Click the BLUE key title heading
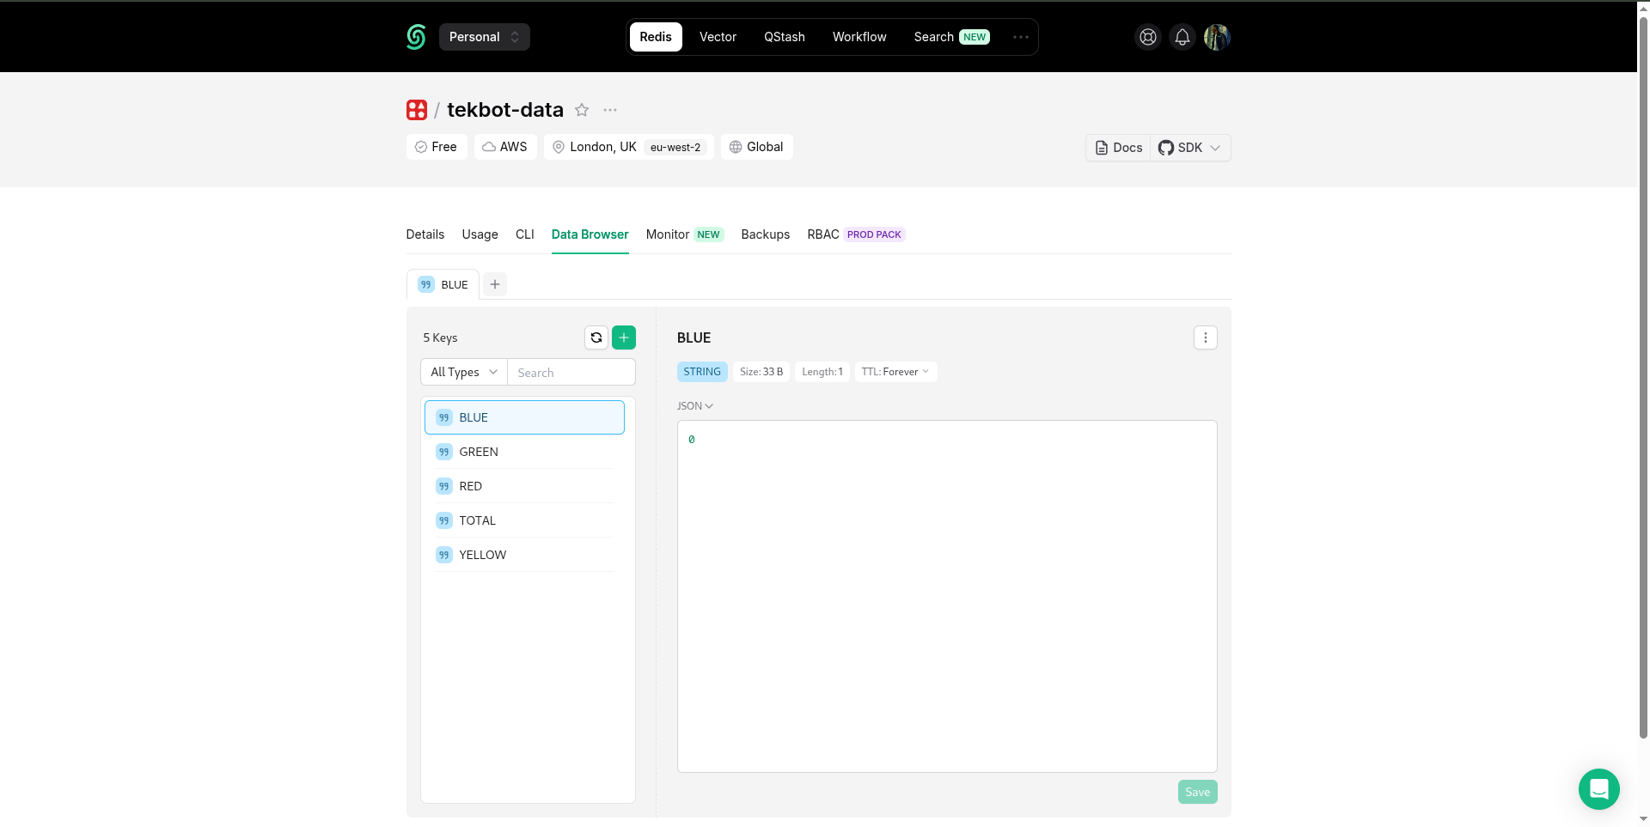 694,337
